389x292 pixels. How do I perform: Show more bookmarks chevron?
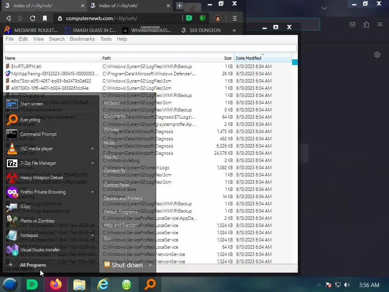(x=234, y=30)
